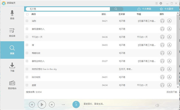Viewport: 180px width, 110px height.
Task: Open the 录音 recording microphone panel
Action: pos(12,15)
